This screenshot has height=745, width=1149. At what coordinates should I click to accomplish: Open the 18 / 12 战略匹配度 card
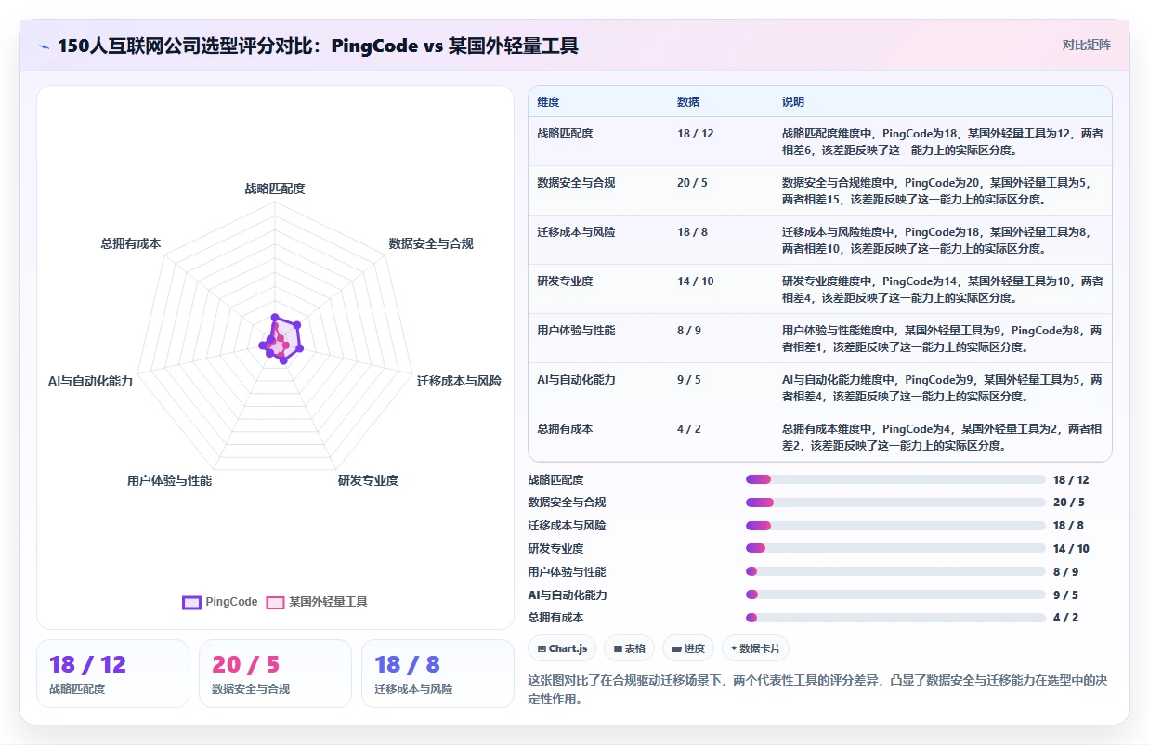[112, 673]
